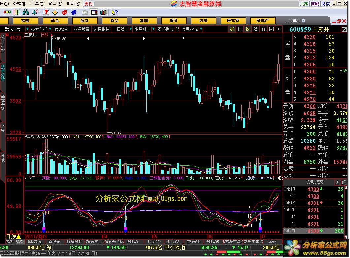
Task: Expand the arrow next to 分时成交
Action: [337, 182]
